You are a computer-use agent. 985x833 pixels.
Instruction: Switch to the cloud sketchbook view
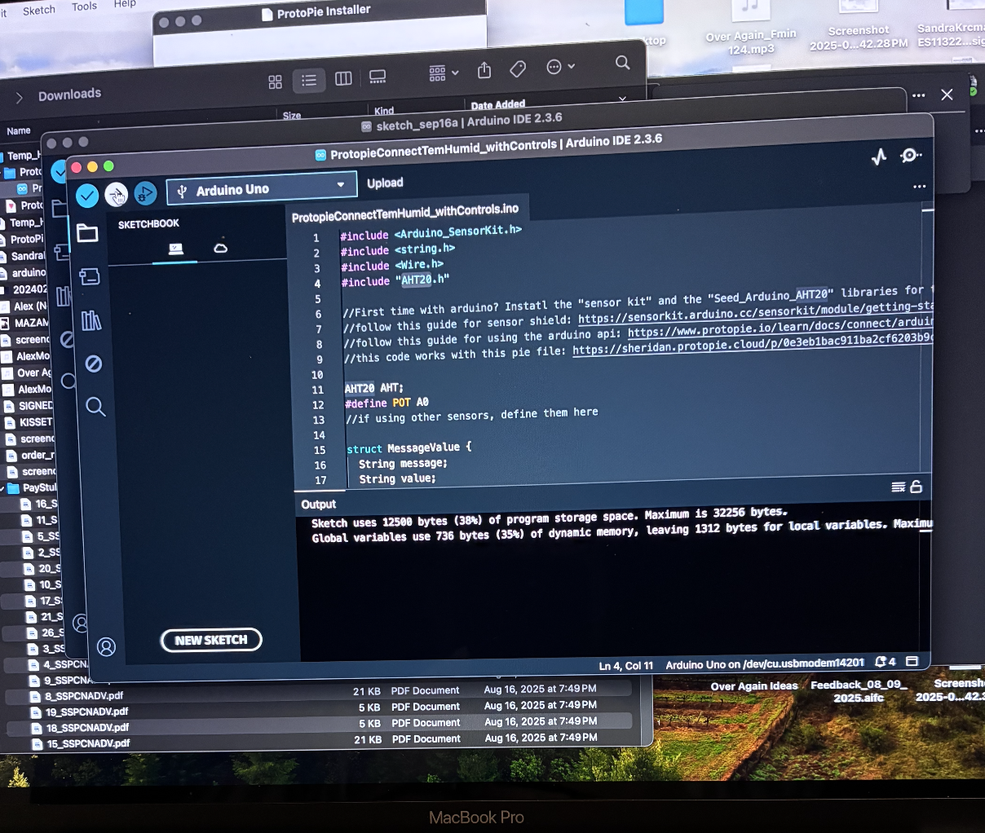pos(220,247)
